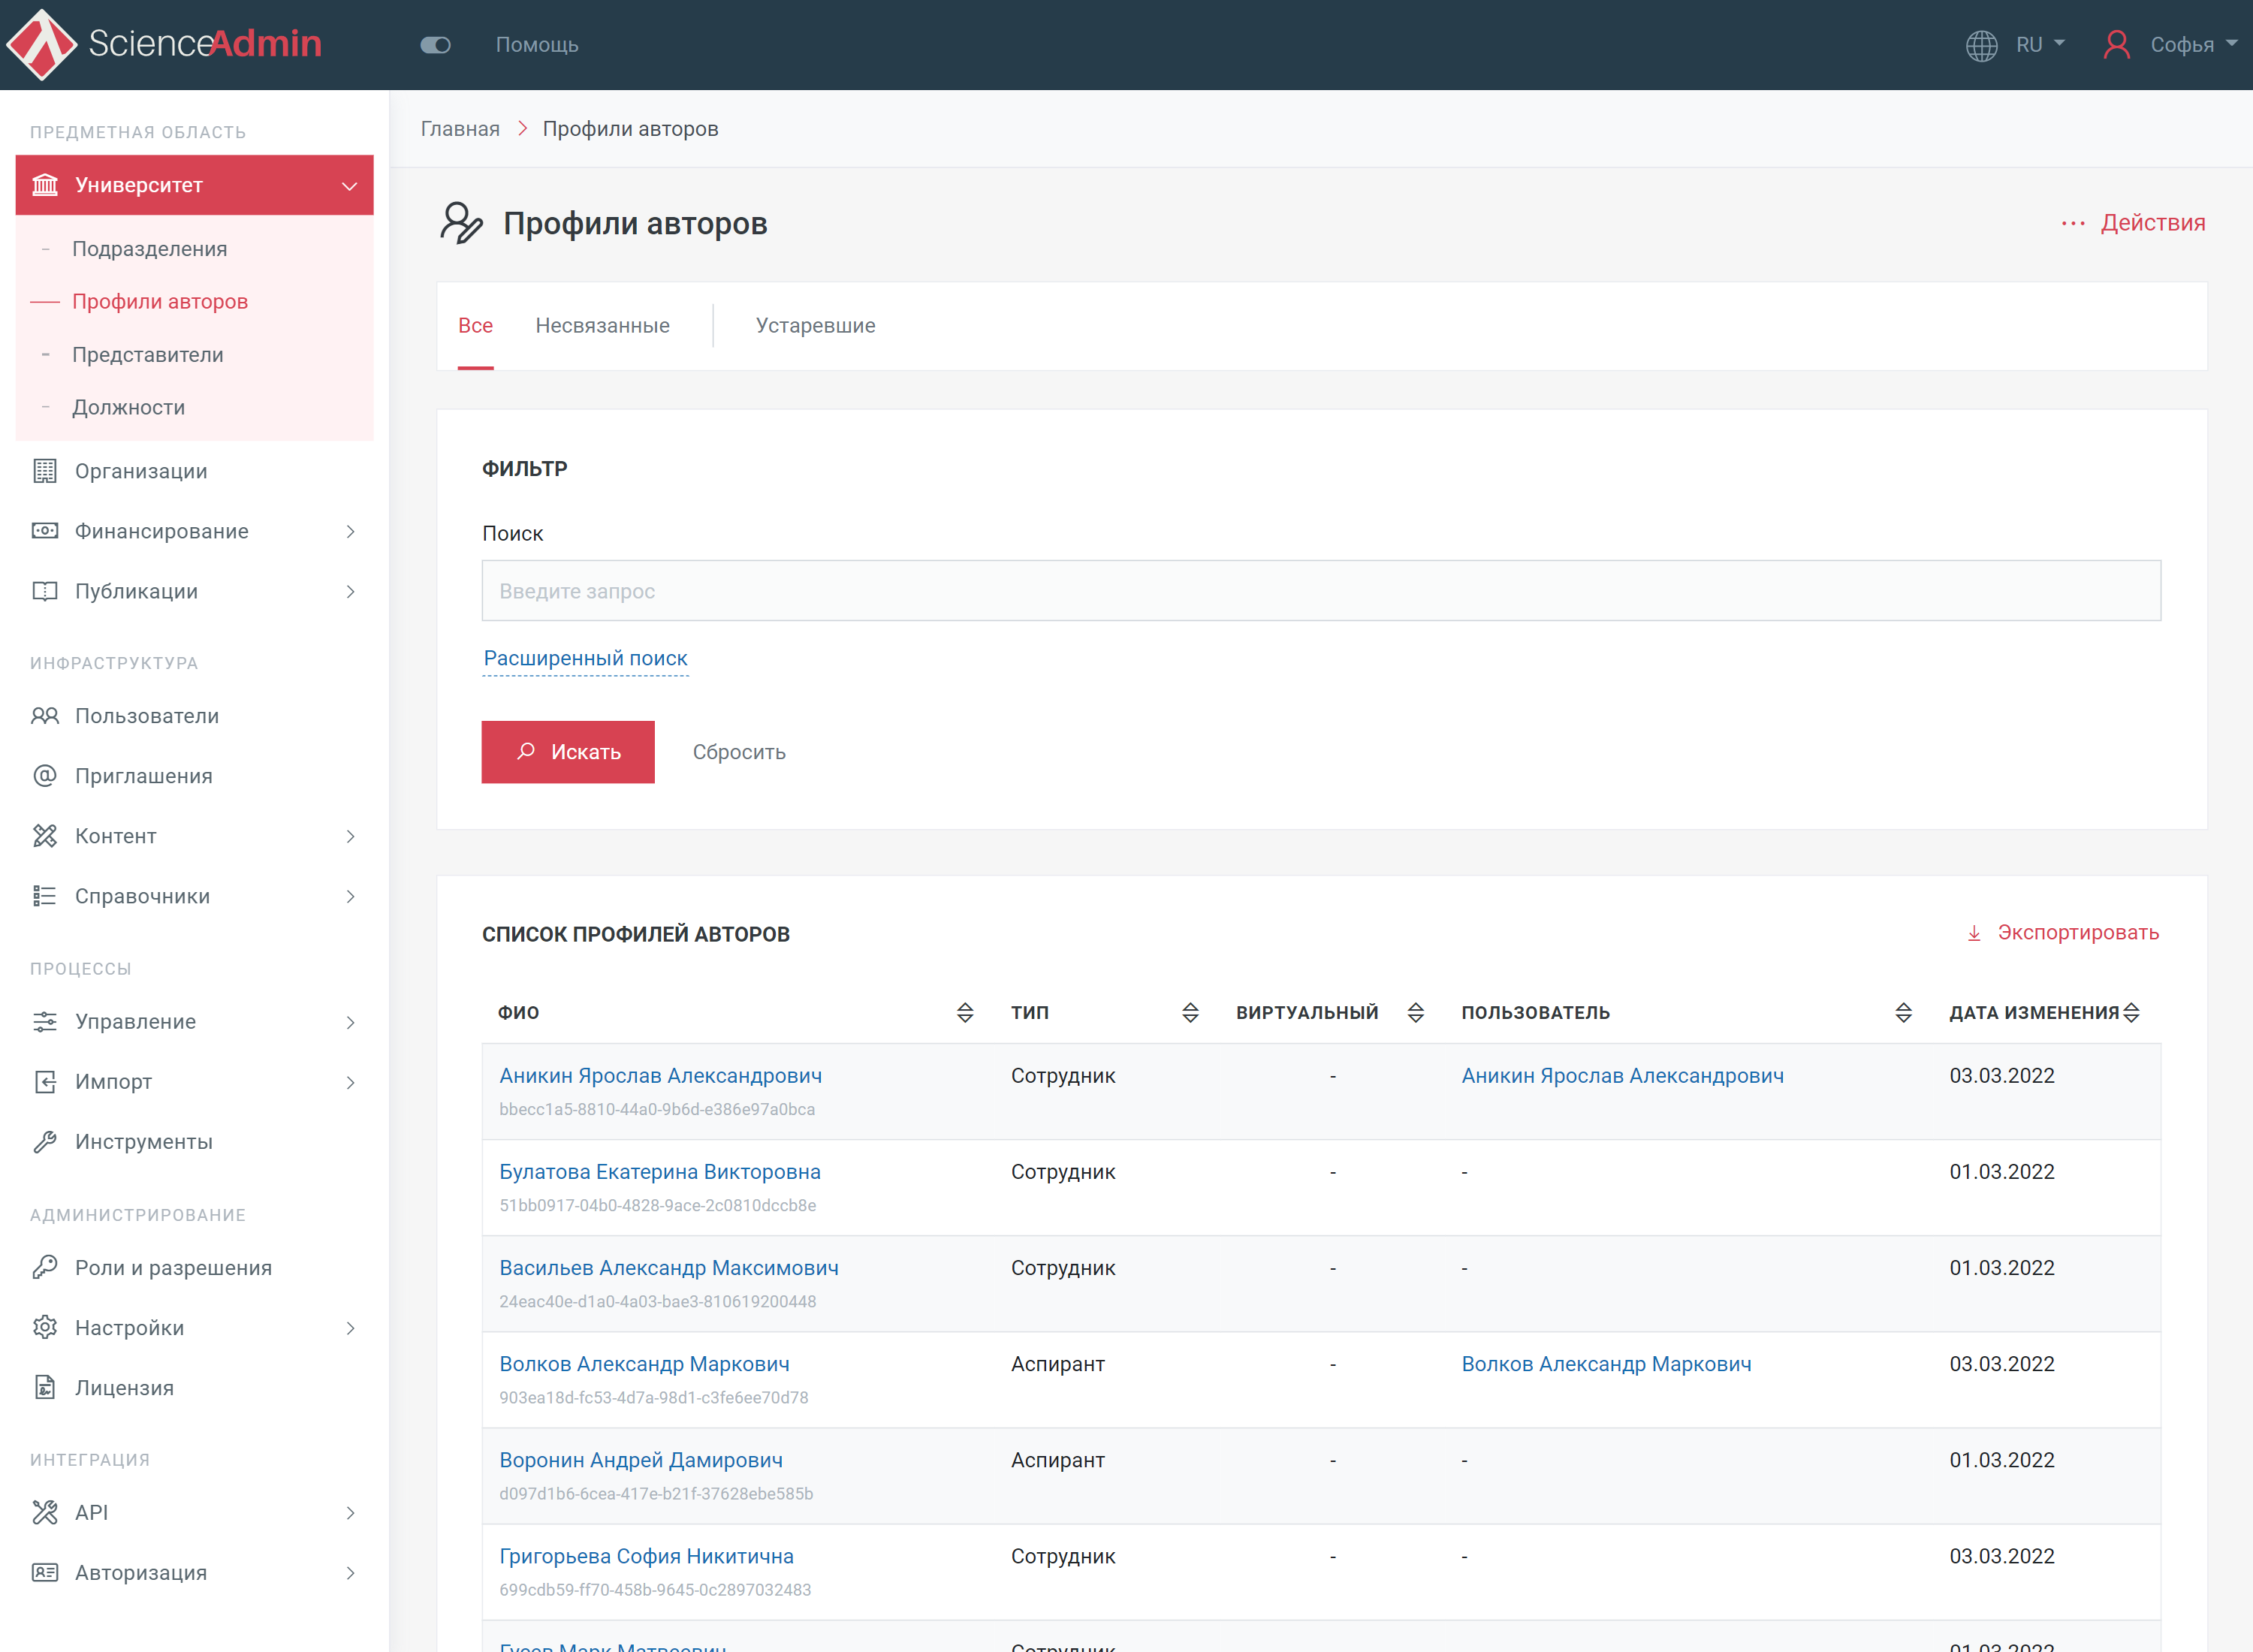The width and height of the screenshot is (2253, 1652).
Task: Open the Софья user dropdown
Action: [x=2180, y=45]
